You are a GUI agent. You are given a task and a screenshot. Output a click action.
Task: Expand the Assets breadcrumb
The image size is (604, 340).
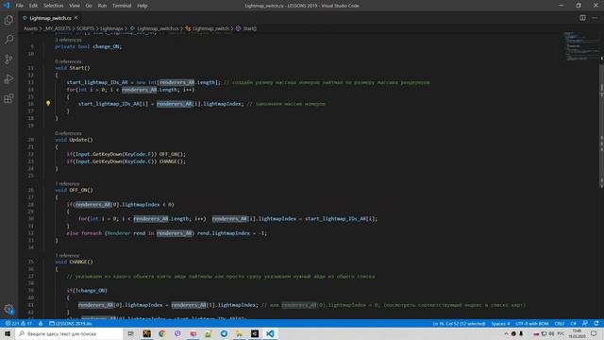click(30, 28)
